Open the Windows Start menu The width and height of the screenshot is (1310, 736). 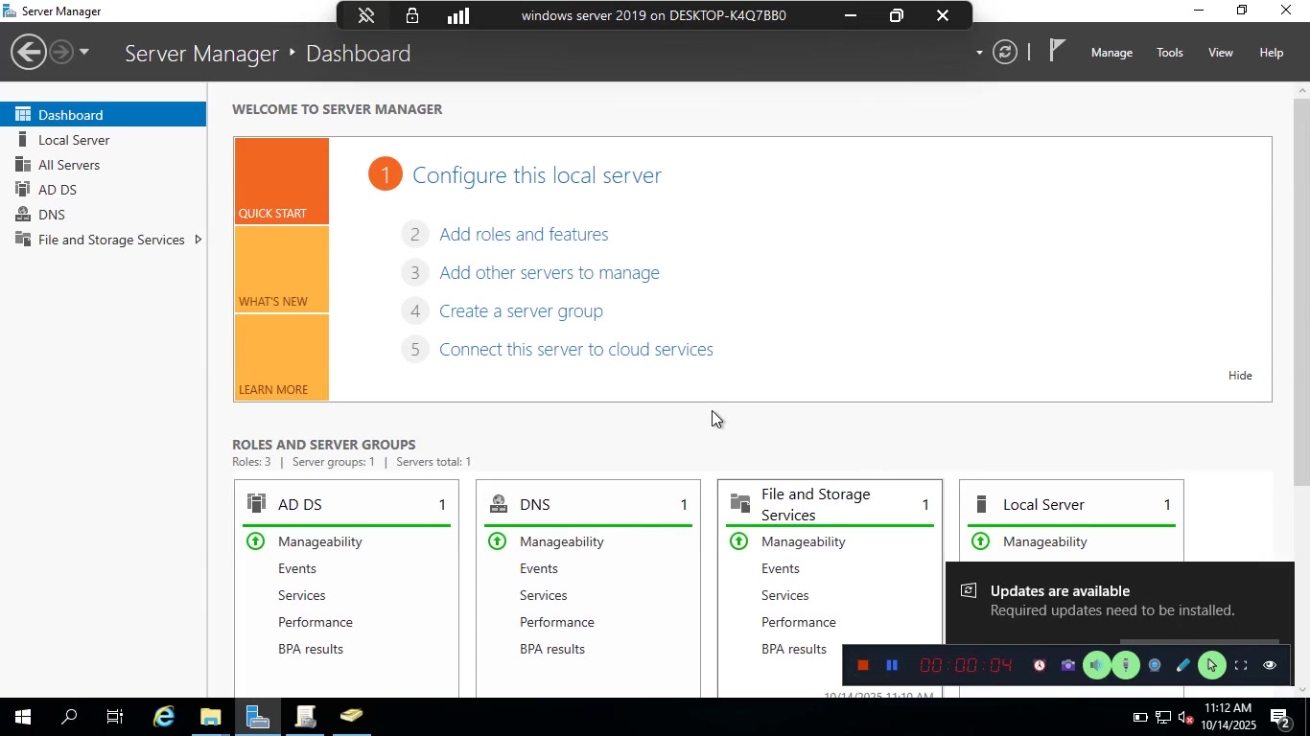tap(22, 717)
